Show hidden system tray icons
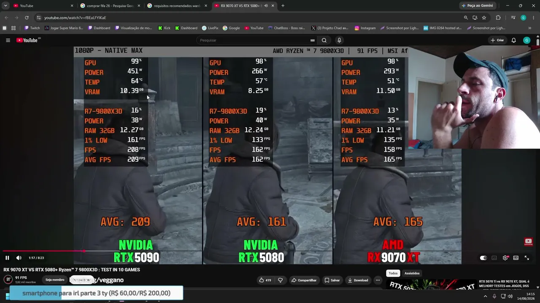 [x=485, y=296]
